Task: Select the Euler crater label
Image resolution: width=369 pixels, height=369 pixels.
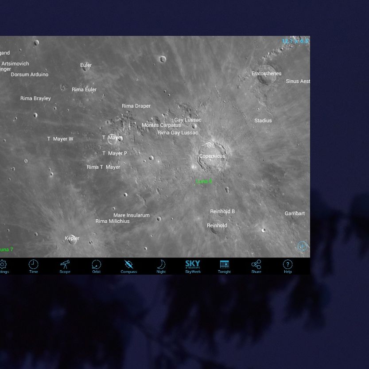Action: coord(86,65)
